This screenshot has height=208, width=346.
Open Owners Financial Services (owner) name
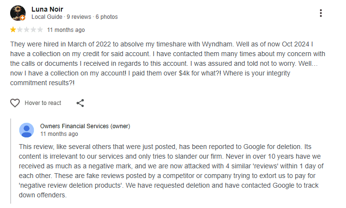point(85,126)
